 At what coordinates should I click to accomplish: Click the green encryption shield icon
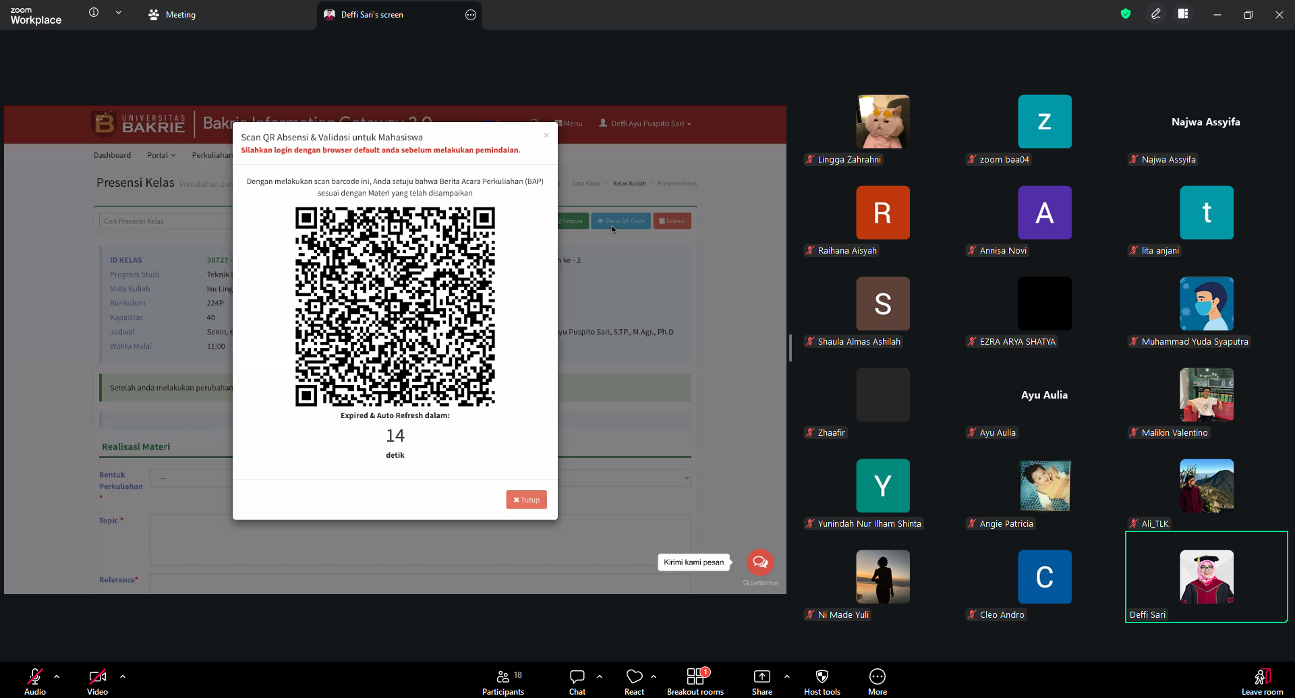point(1126,14)
